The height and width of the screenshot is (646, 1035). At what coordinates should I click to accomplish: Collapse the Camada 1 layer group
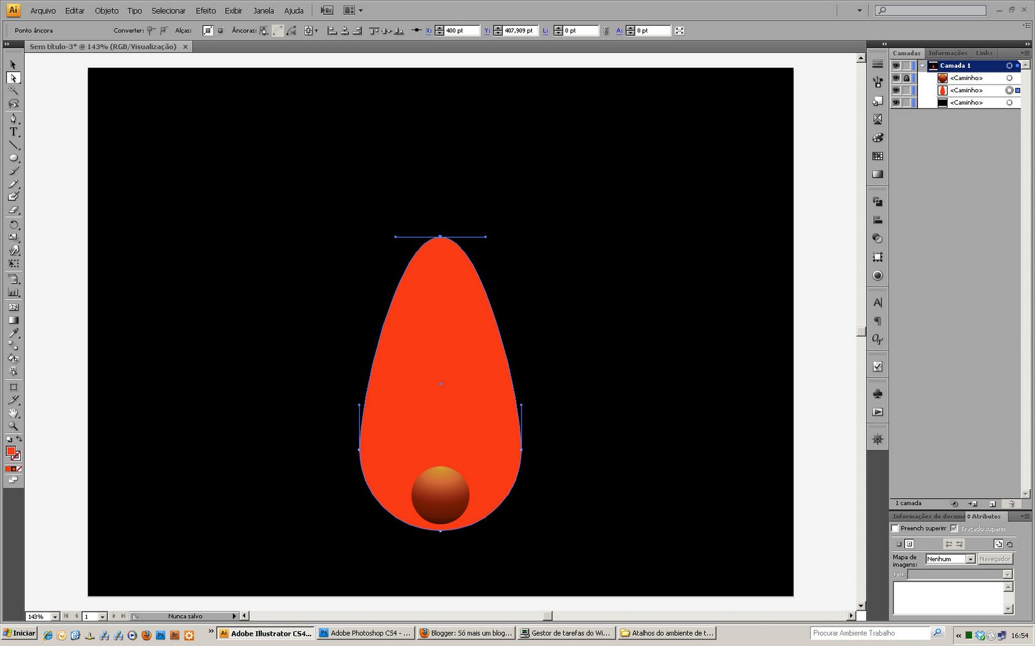[923, 65]
